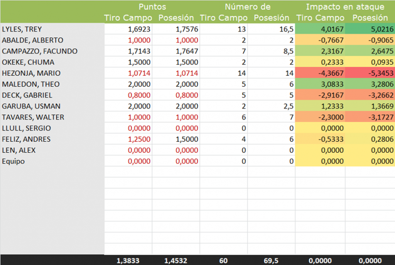Image resolution: width=395 pixels, height=265 pixels.
Task: Select the 69,5 total possessions cell
Action: tap(272, 261)
